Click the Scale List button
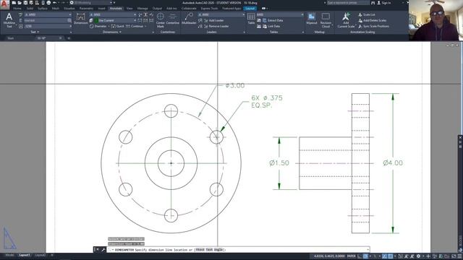 (x=367, y=14)
